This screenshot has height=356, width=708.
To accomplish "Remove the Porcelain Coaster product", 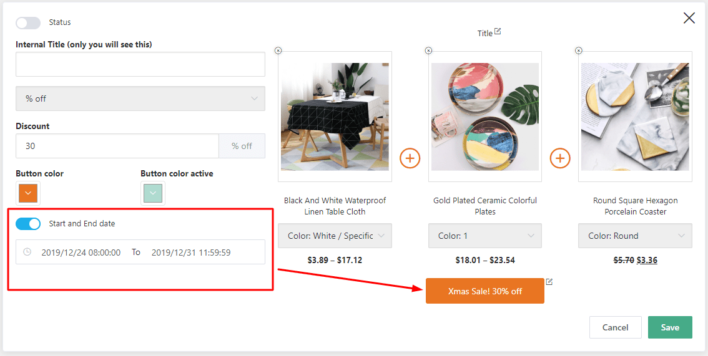I will click(579, 51).
